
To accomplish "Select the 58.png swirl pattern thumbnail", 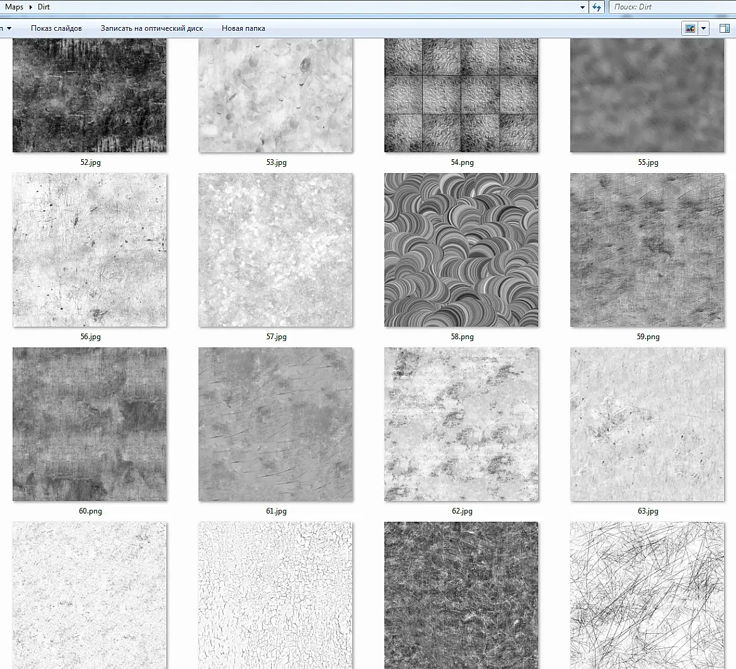I will [461, 250].
